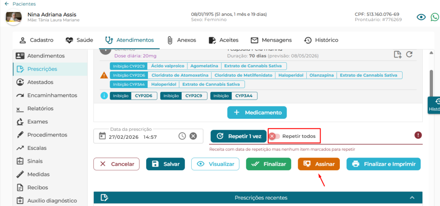Click the Cloridrato de Atomoxetina tag
Screen dimensions: 440x206
coord(180,75)
